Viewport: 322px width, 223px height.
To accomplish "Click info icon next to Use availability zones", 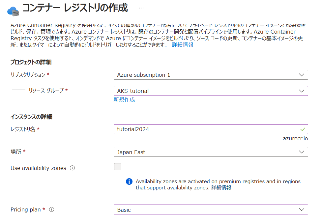I will point(72,168).
